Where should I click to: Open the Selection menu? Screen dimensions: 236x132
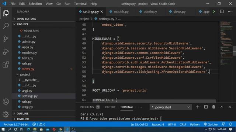(35, 4)
